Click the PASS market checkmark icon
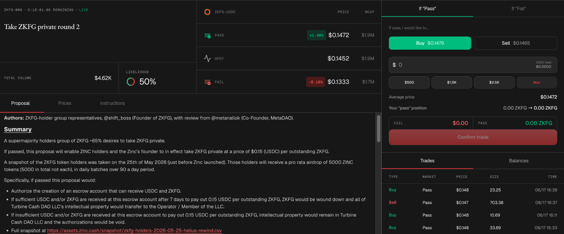Viewport: 564px width, 234px height. tap(207, 35)
